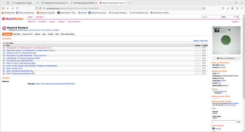The width and height of the screenshot is (245, 132).
Task: Open the Edit relationships tab
Action: click(x=67, y=34)
